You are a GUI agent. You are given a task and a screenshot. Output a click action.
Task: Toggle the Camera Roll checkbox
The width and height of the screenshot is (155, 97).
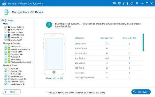[6, 27]
